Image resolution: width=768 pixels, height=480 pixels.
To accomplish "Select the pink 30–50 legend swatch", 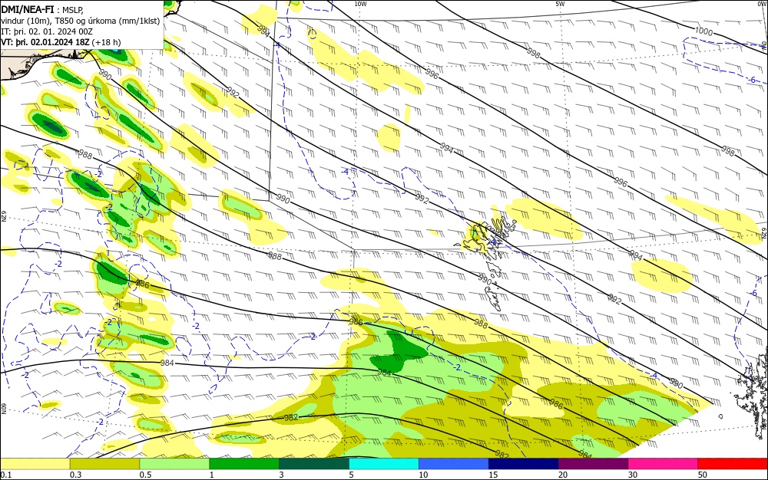I will [x=664, y=464].
